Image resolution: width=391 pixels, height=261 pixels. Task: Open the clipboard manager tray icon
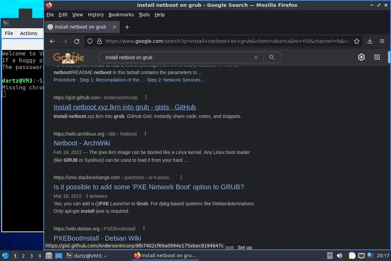[352, 256]
